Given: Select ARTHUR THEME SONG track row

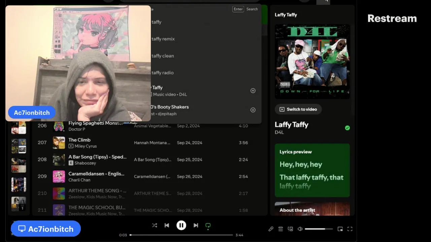Looking at the screenshot, I should click(150, 193).
